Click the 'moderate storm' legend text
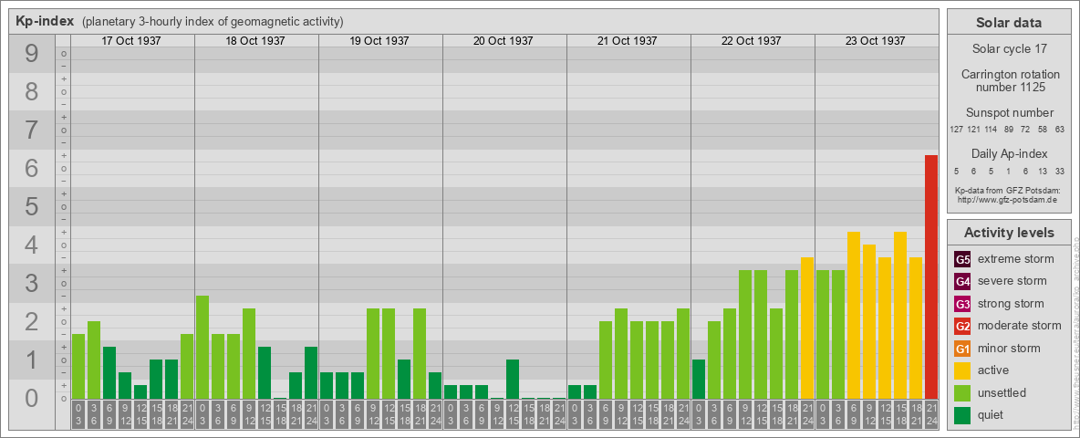 pyautogui.click(x=1020, y=325)
